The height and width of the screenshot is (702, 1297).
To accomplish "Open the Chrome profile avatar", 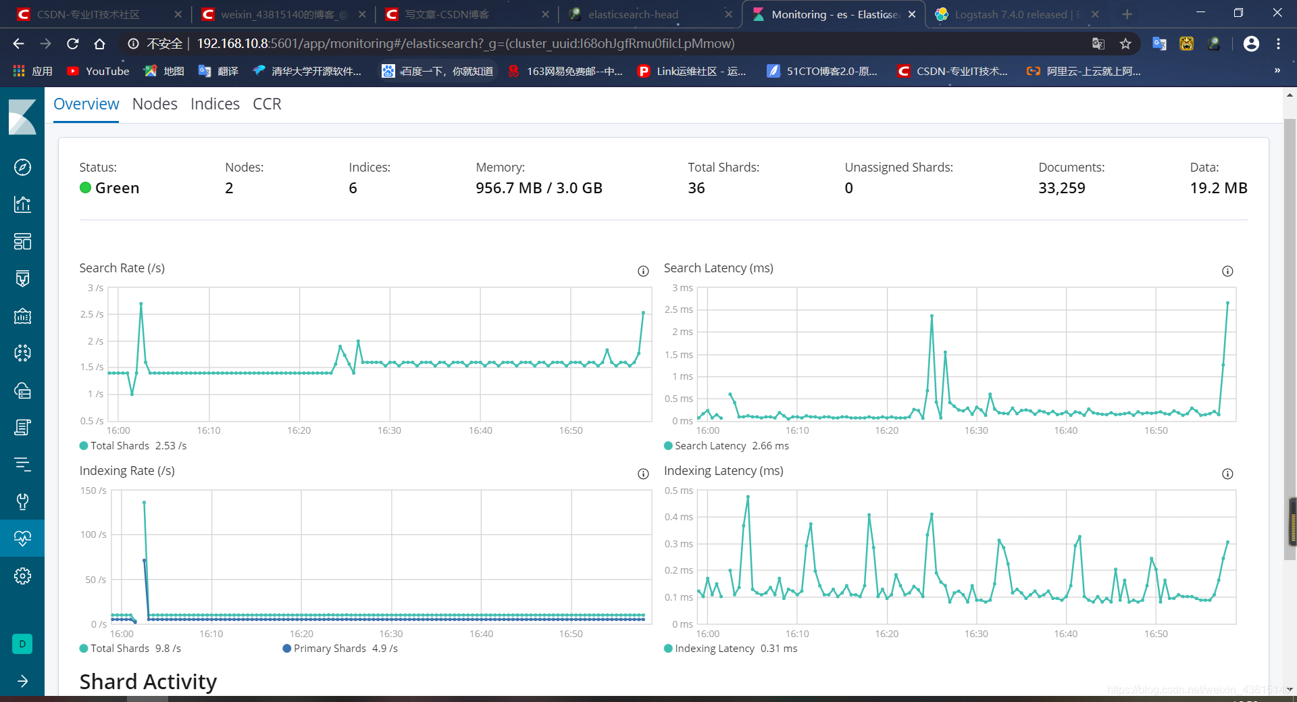I will click(x=1251, y=44).
